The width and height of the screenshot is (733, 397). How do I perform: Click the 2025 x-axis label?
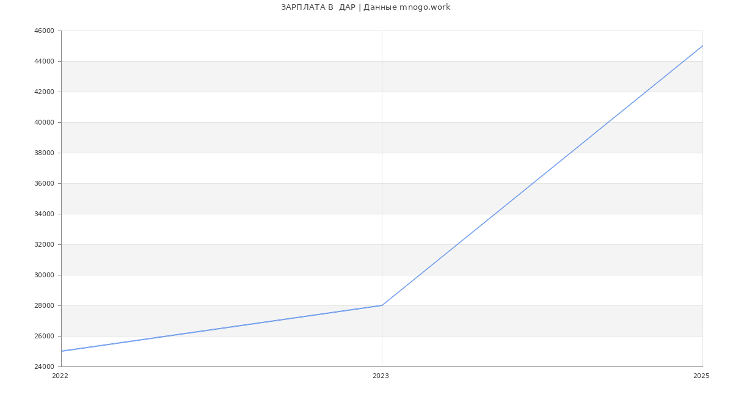701,376
